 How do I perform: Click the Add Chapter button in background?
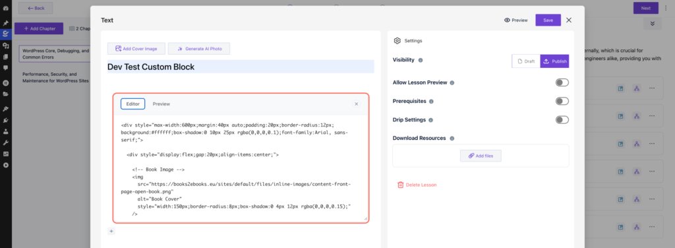click(39, 28)
